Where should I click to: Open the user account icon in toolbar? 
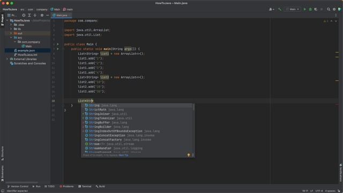272,10
